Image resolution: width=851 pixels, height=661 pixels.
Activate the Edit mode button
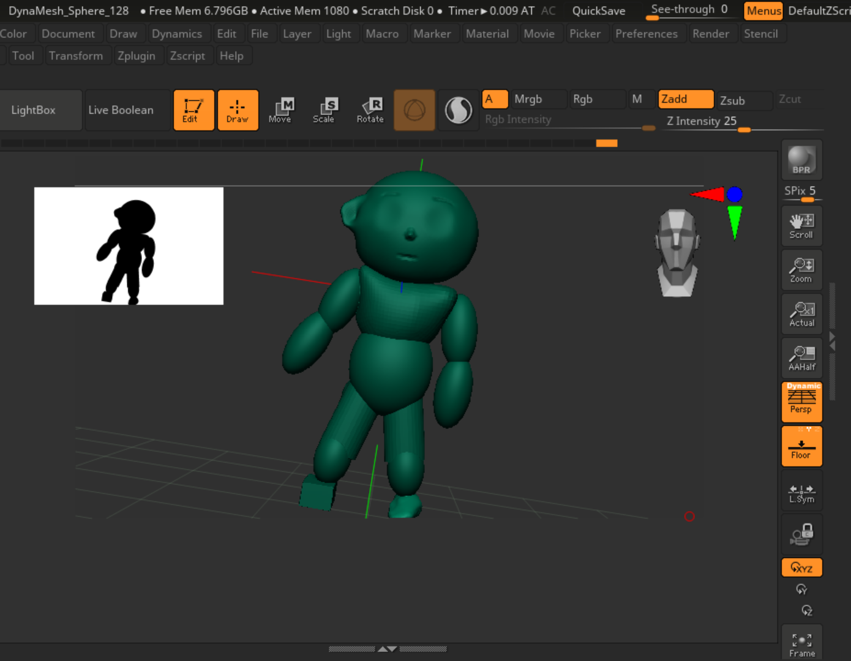coord(193,110)
